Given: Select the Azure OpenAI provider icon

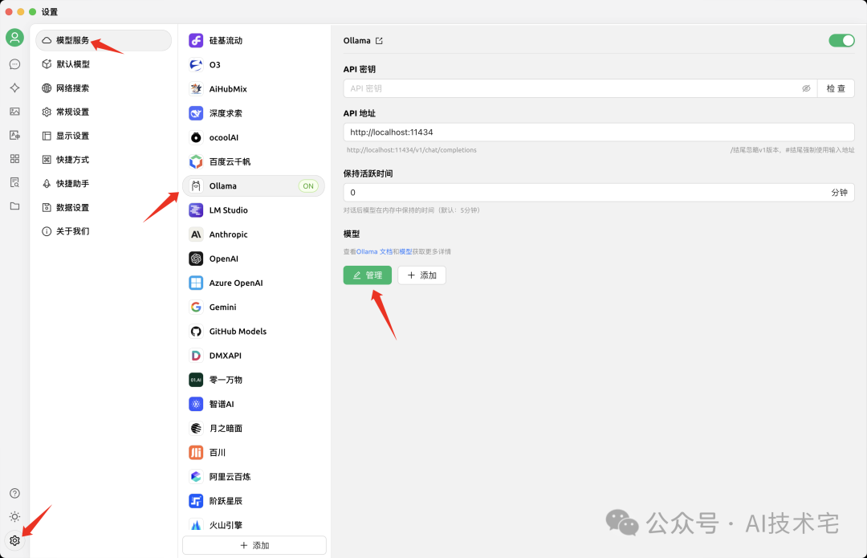Looking at the screenshot, I should pyautogui.click(x=196, y=283).
